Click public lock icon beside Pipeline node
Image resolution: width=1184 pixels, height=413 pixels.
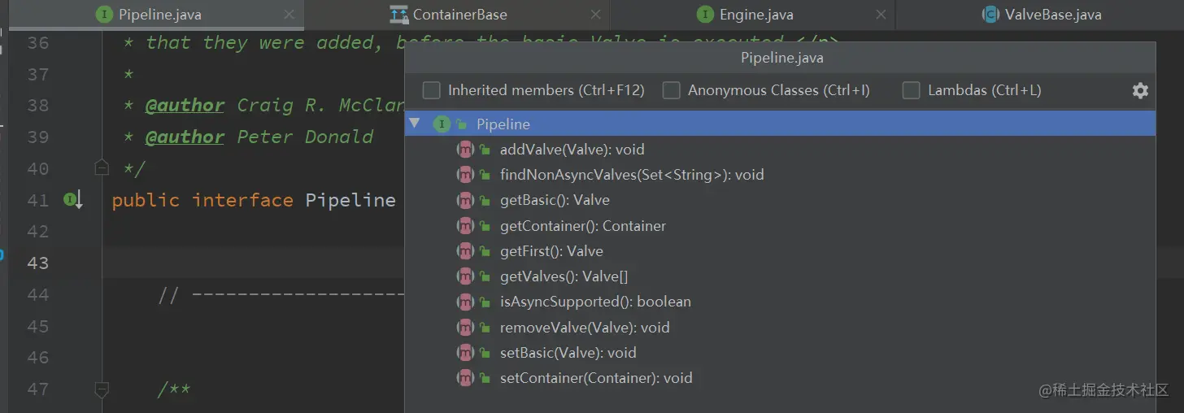tap(461, 124)
